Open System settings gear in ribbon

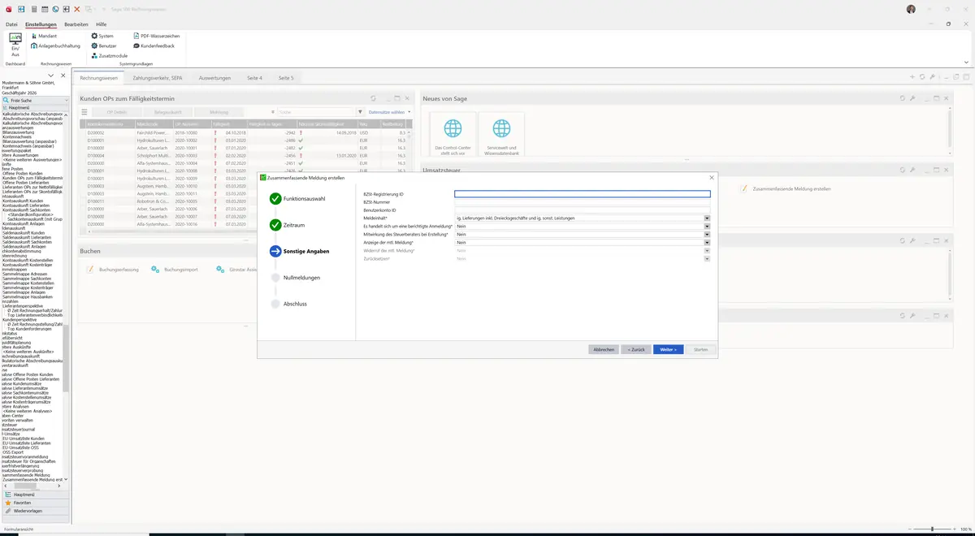pos(102,36)
